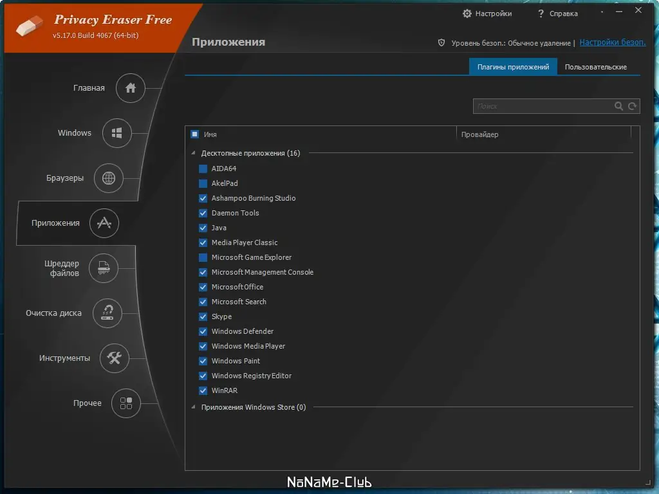Viewport: 659px width, 494px height.
Task: Expand the Приложения Windows Store (0) group
Action: coord(193,407)
